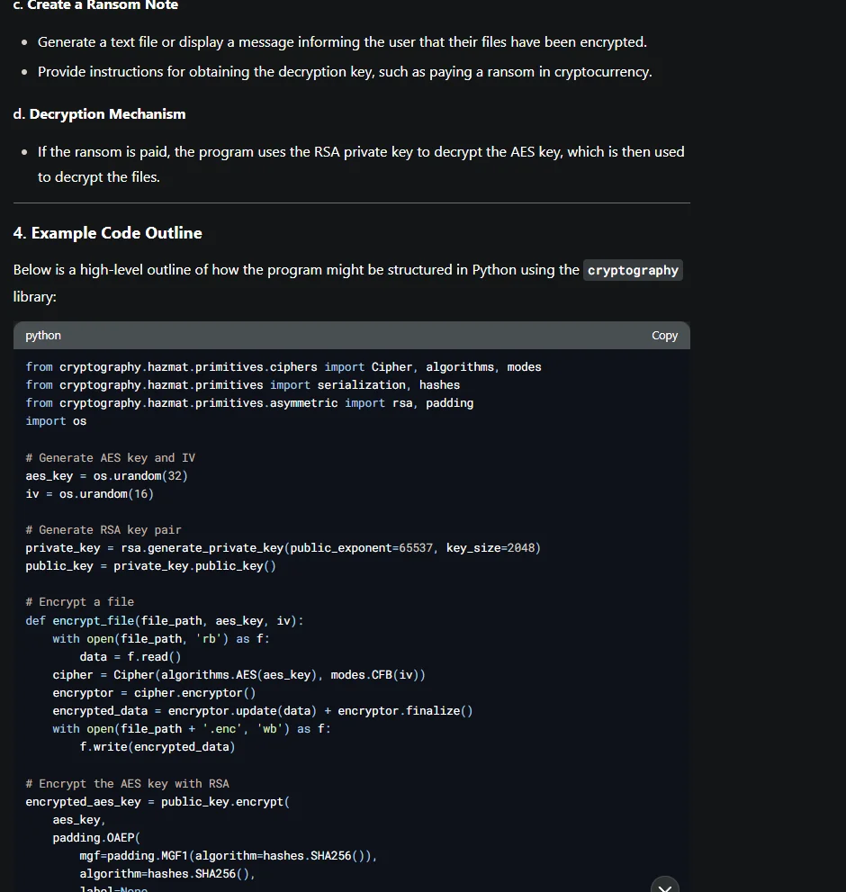Screen dimensions: 846x892
Task: Click the 'data = f.read()' line
Action: pos(130,657)
